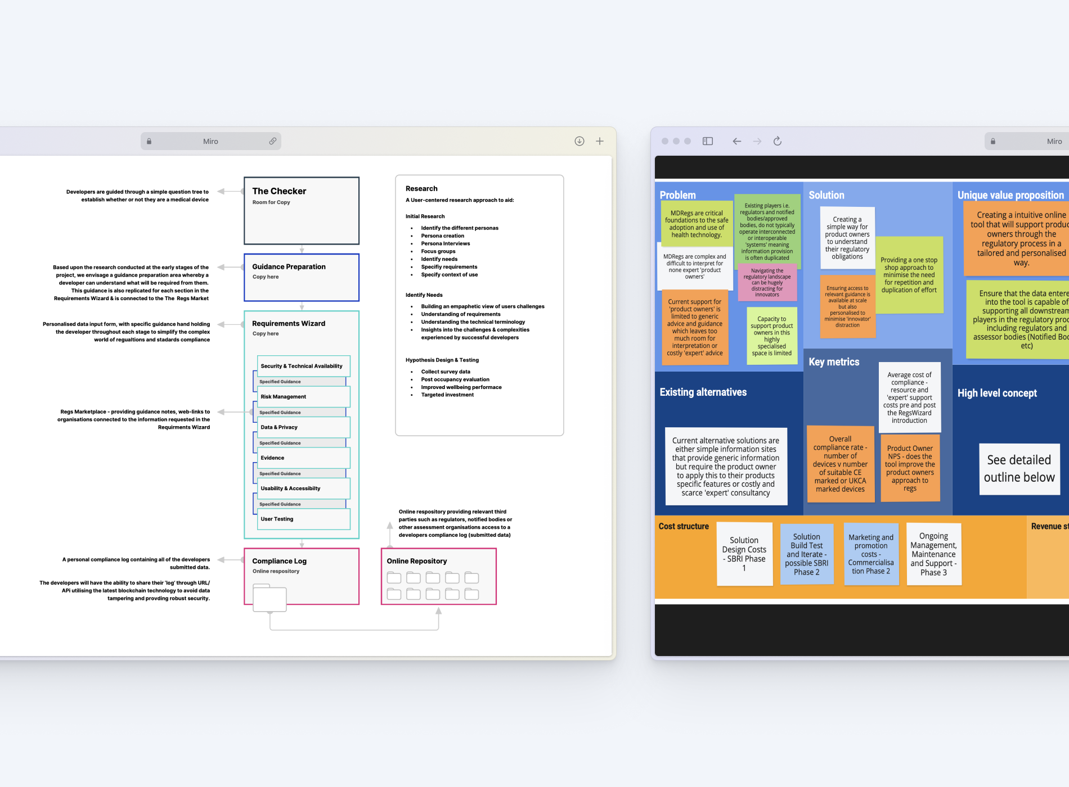Select 'Providing a one stop shop' sticky
This screenshot has height=787, width=1069.
tap(909, 275)
